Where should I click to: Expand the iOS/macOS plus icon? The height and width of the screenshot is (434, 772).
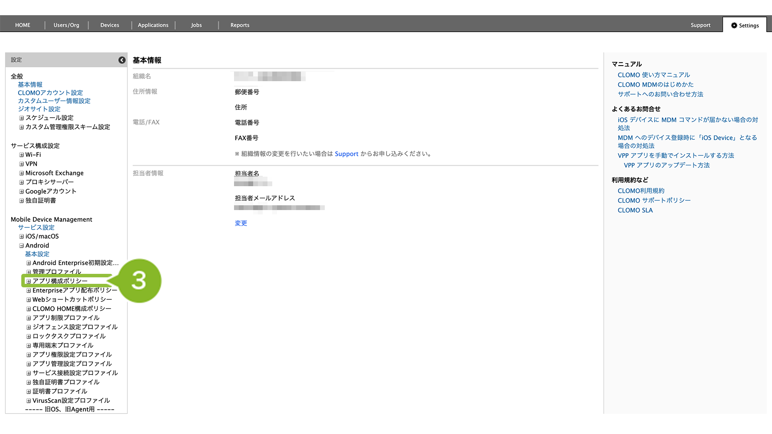[21, 237]
